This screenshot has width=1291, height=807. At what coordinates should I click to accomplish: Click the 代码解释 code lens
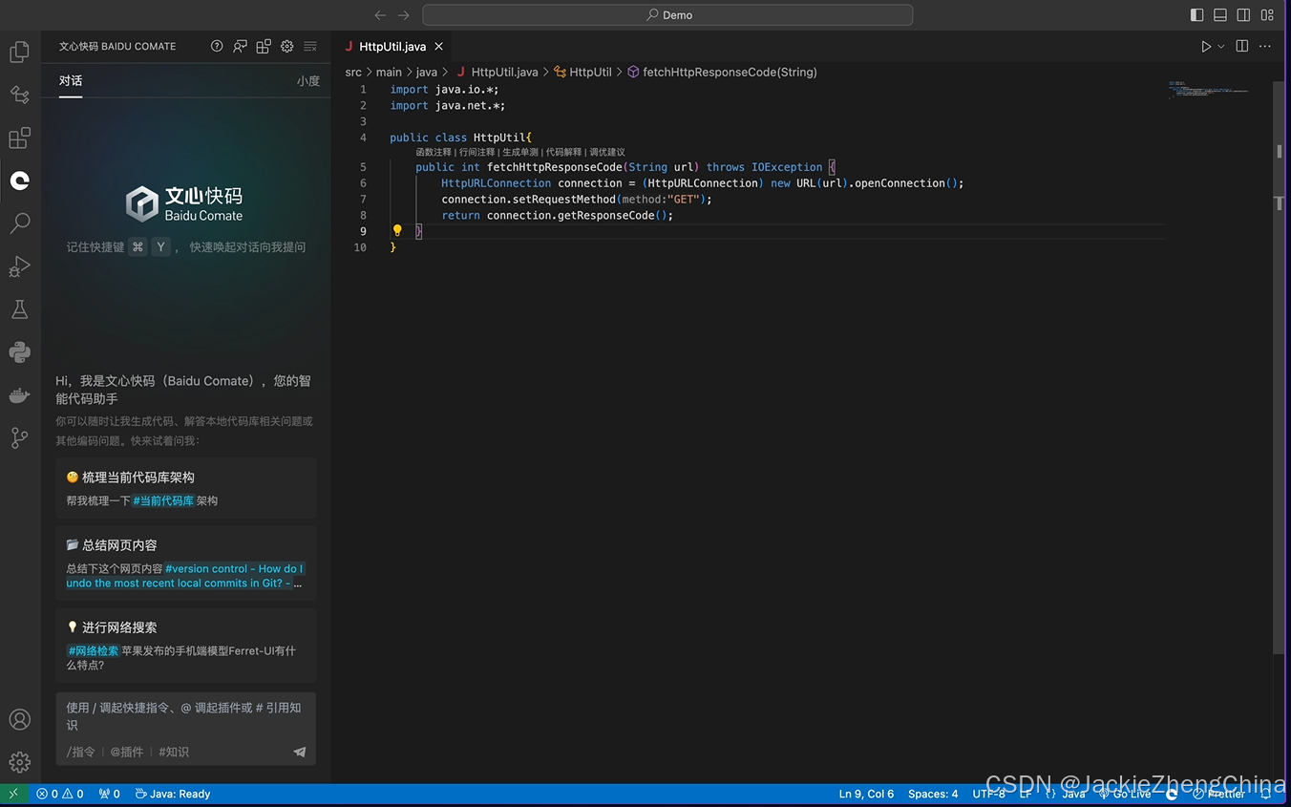point(563,152)
